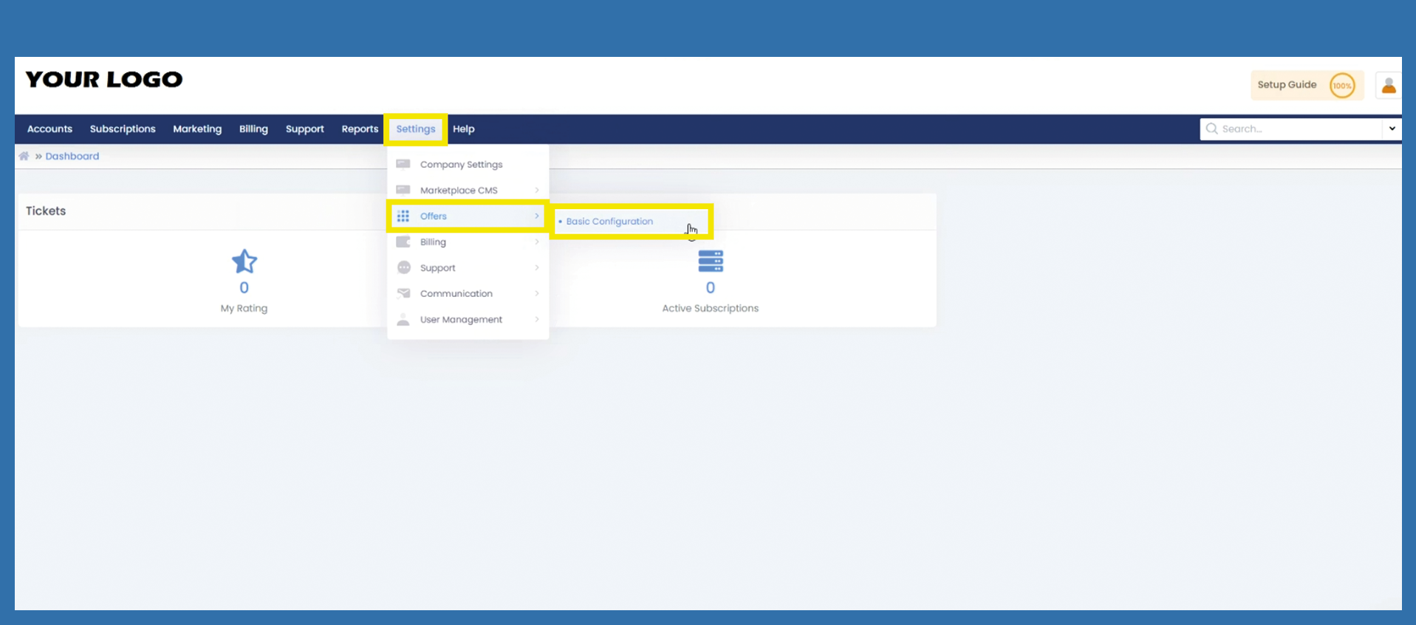This screenshot has height=625, width=1416.
Task: Open the search box dropdown arrow
Action: tap(1392, 129)
